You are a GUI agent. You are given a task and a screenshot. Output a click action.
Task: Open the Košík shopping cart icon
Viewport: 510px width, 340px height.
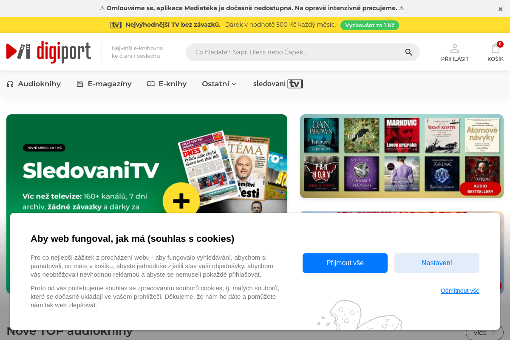(x=495, y=53)
